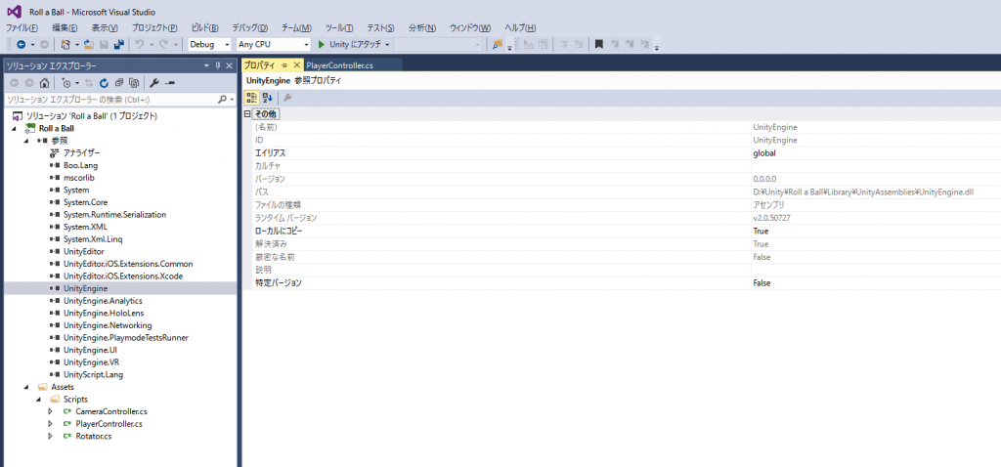Collapse the Scripts folder node
The width and height of the screenshot is (1001, 467).
click(x=38, y=400)
